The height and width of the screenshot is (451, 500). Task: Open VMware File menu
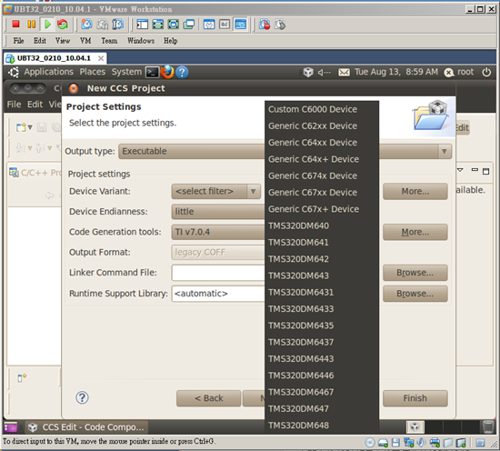click(18, 41)
